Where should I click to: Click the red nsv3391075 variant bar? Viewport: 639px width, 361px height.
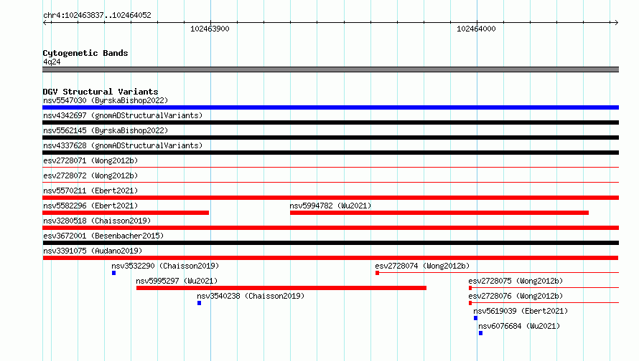(x=330, y=258)
